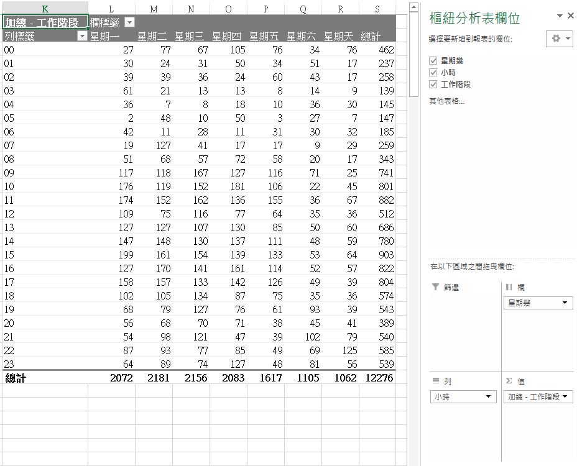
Task: Click the 星期六 column label cell
Action: click(x=303, y=36)
